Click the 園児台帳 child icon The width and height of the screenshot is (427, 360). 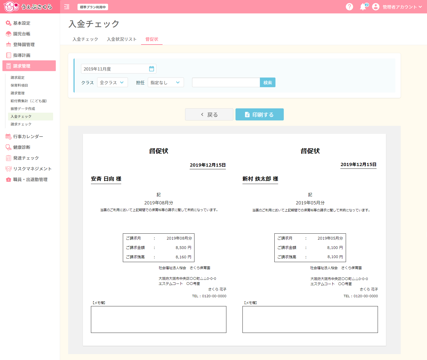click(x=9, y=34)
